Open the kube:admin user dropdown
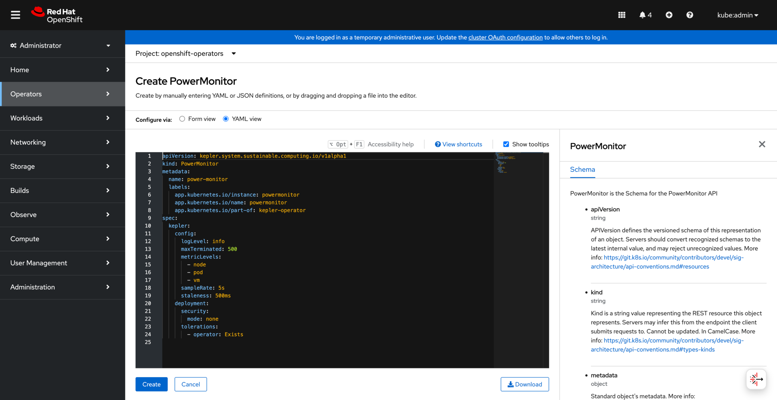Image resolution: width=777 pixels, height=400 pixels. 737,15
